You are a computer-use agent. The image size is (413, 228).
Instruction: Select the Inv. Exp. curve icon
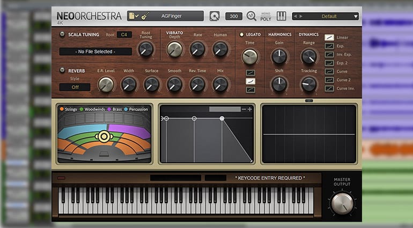pyautogui.click(x=329, y=54)
